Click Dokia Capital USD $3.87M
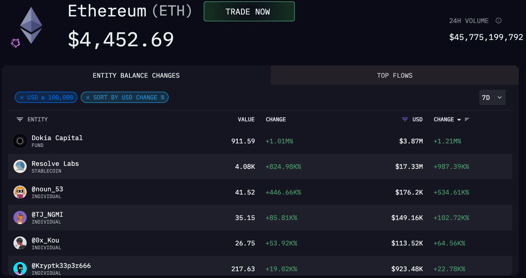Screen dimensions: 526x278 (x=411, y=141)
